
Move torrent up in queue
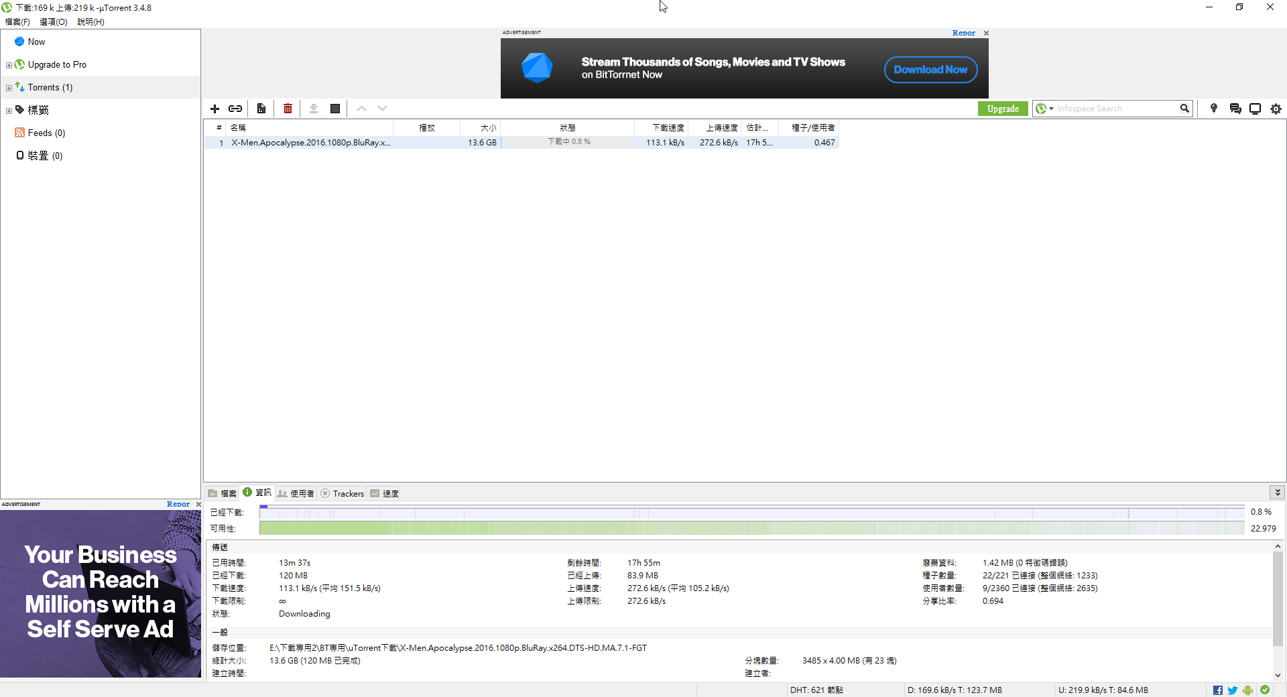pos(361,109)
